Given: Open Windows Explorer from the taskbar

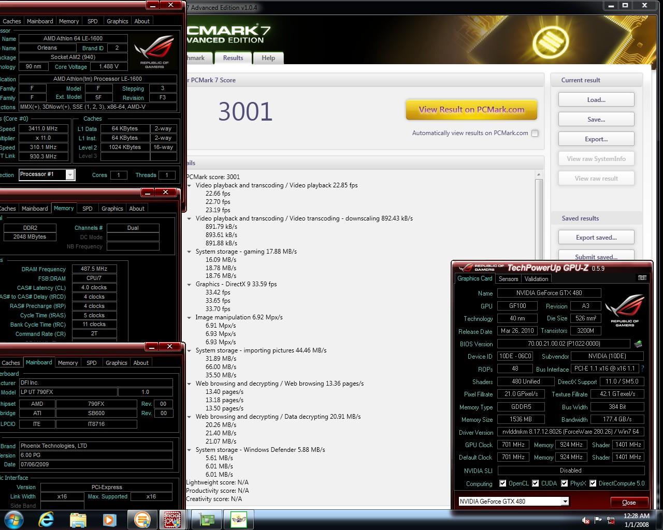Looking at the screenshot, I should pyautogui.click(x=78, y=519).
